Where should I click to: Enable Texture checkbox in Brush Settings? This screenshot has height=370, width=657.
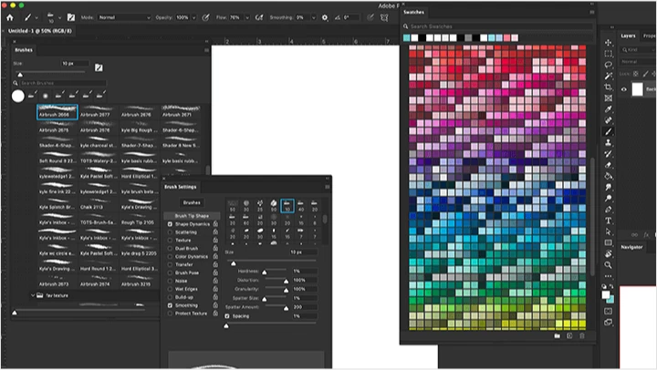pyautogui.click(x=170, y=241)
